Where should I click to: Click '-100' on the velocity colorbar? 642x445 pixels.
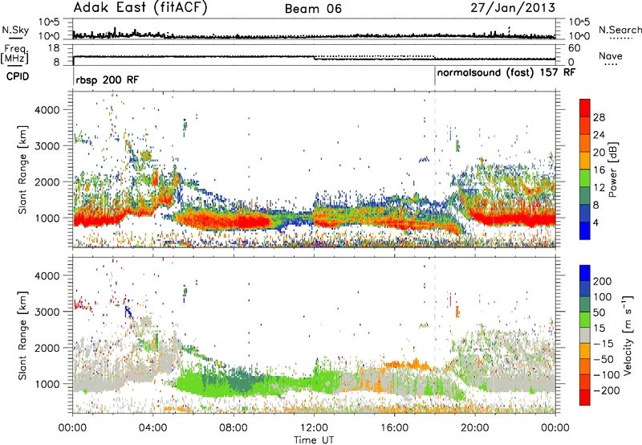click(606, 374)
